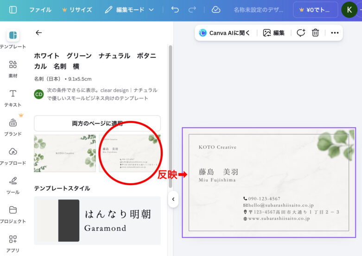Click the redo arrow icon
362x256 pixels.
pyautogui.click(x=192, y=10)
